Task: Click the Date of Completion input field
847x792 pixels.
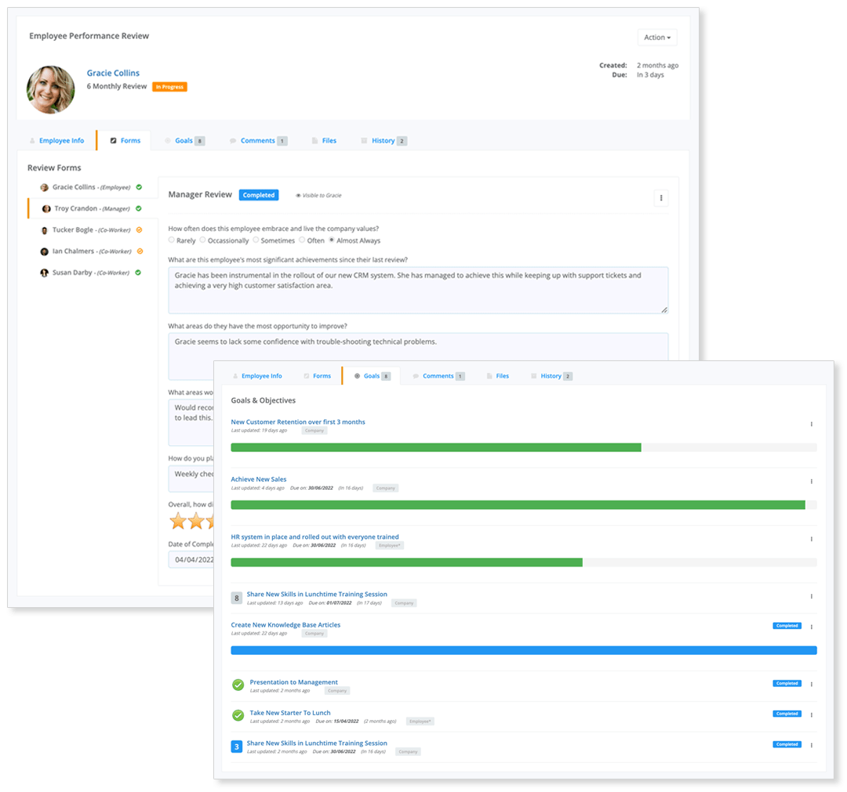Action: pos(191,559)
